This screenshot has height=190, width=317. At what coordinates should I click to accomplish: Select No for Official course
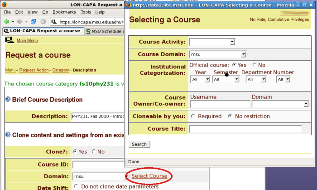tap(255, 65)
